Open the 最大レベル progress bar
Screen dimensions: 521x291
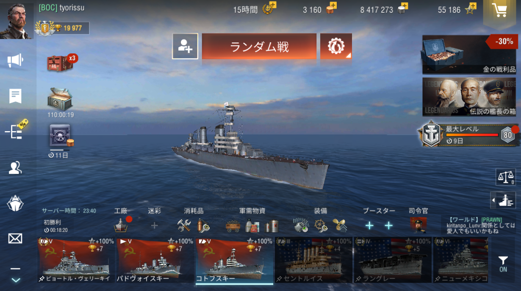point(469,135)
